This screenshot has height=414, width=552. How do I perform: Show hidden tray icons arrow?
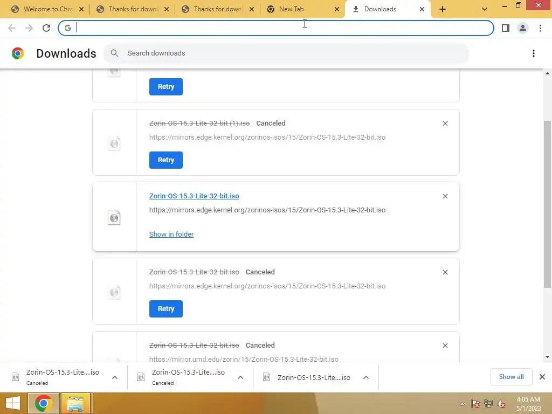462,404
